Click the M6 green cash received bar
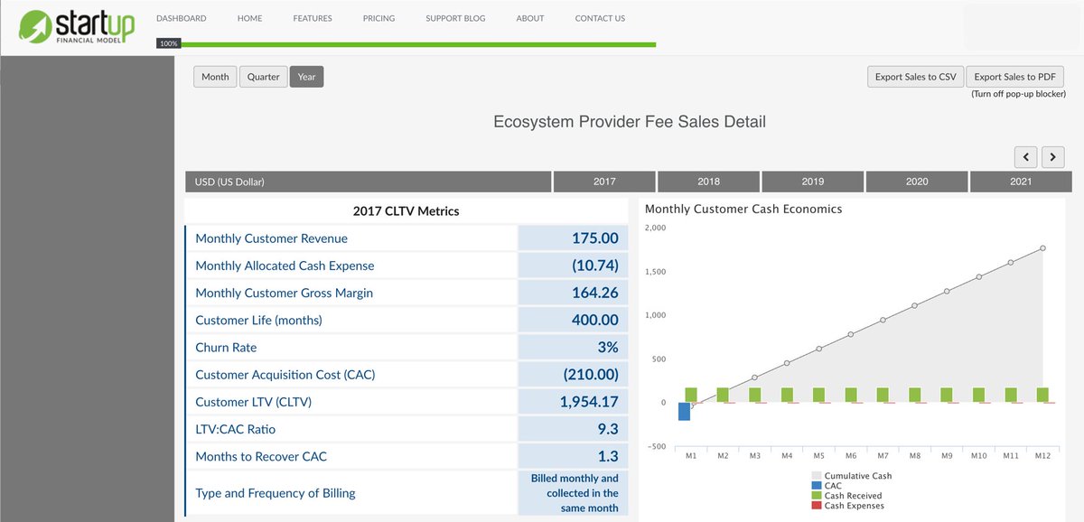 coord(851,395)
